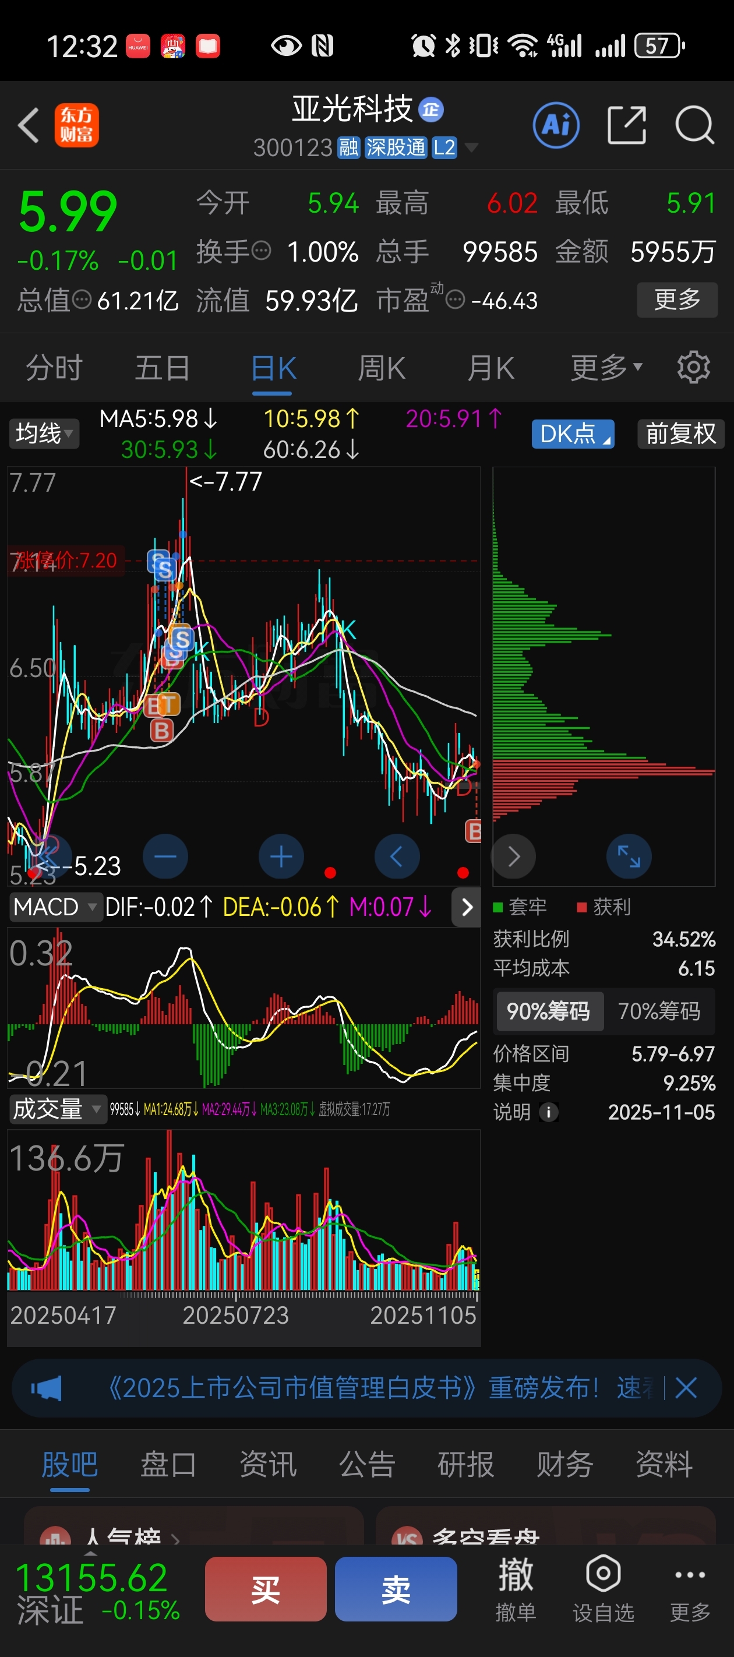734x1657 pixels.
Task: Tap the 市盈 info circle icon
Action: [x=455, y=299]
